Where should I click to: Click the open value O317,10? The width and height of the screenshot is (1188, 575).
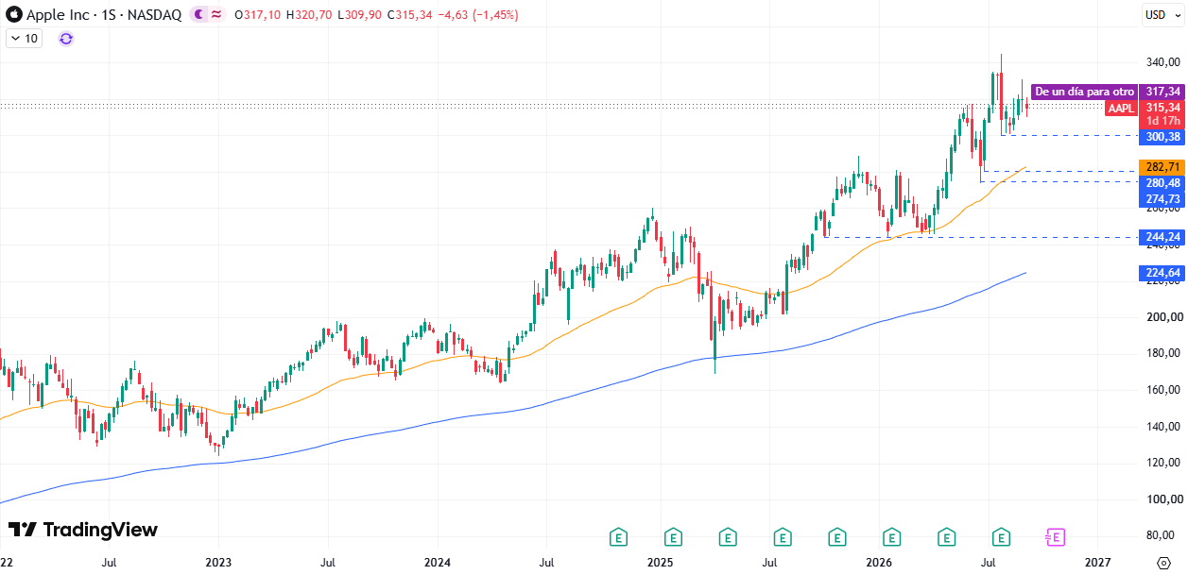(258, 15)
